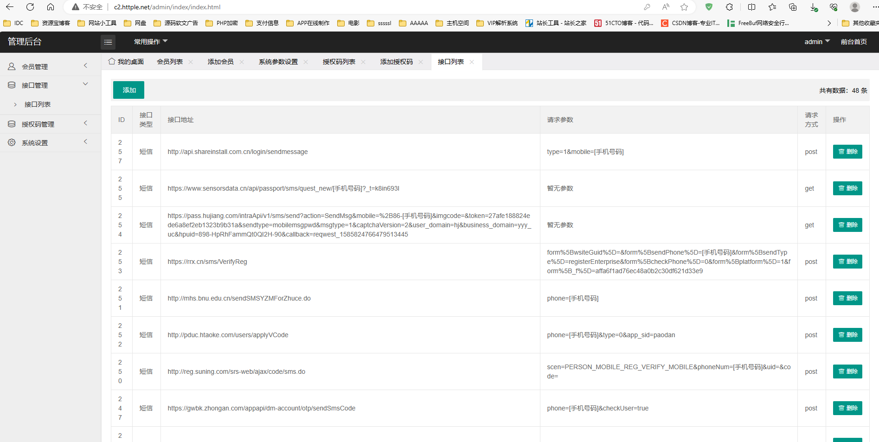Close the 接口列表 tab
Viewport: 879px width, 442px height.
(472, 62)
